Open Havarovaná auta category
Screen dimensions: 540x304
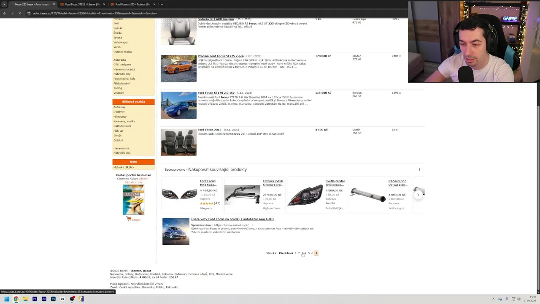(x=124, y=69)
